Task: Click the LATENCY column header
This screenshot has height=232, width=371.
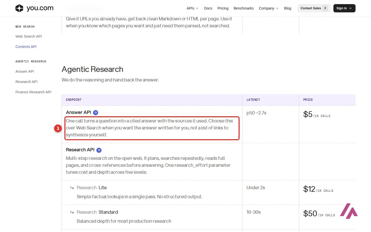Action: click(253, 100)
